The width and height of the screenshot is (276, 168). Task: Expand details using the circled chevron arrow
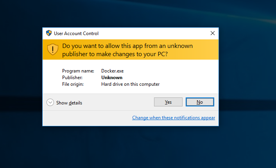pyautogui.click(x=50, y=103)
